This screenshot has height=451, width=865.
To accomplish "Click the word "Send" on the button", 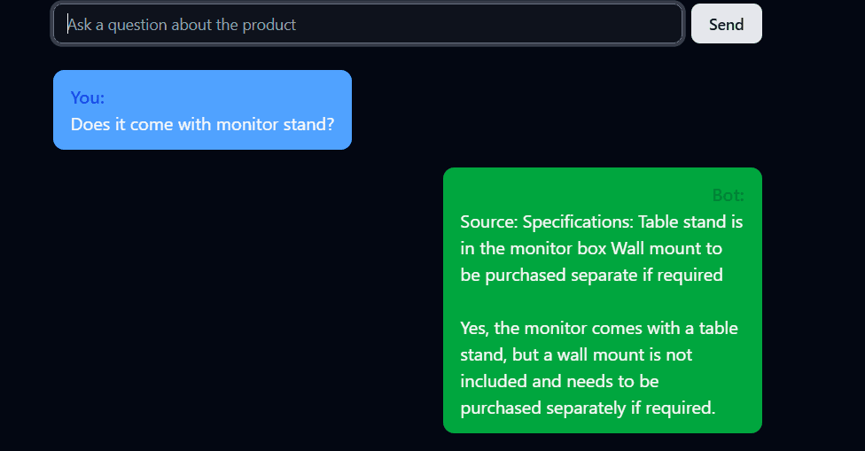I will pyautogui.click(x=726, y=24).
